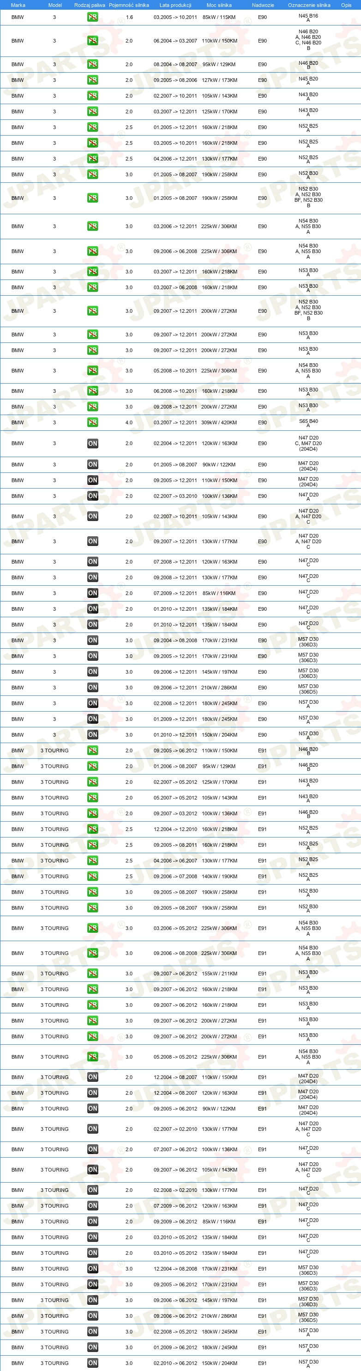This screenshot has height=1371, width=361.
Task: Click the Nadwozie column header
Action: [263, 5]
